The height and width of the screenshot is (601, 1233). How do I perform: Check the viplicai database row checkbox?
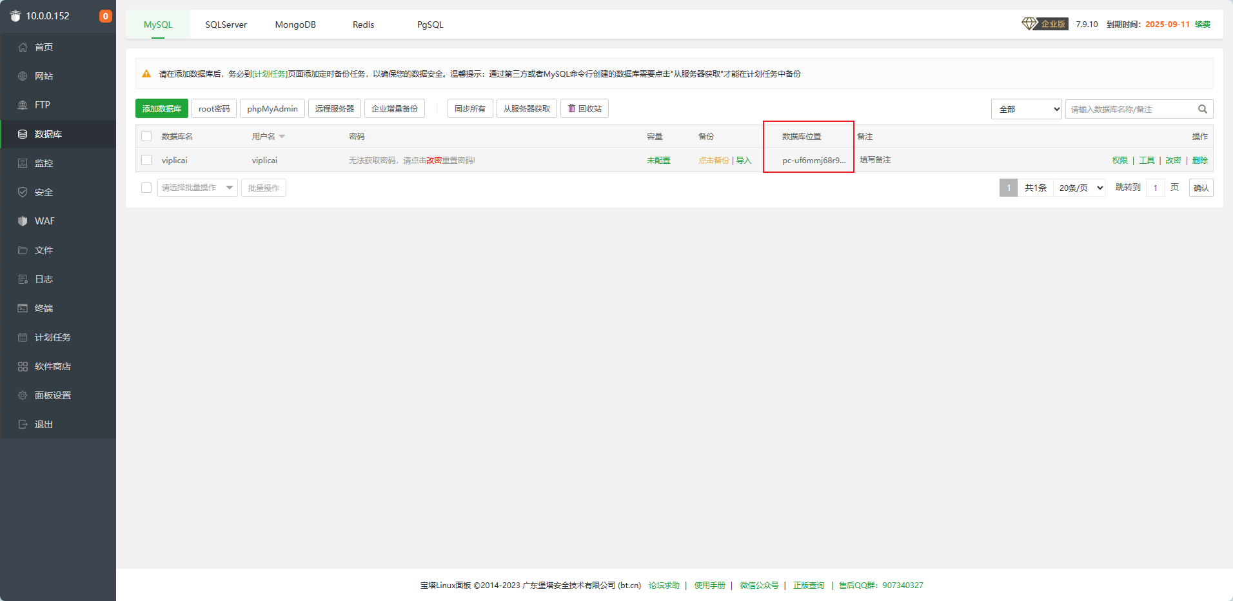click(146, 160)
